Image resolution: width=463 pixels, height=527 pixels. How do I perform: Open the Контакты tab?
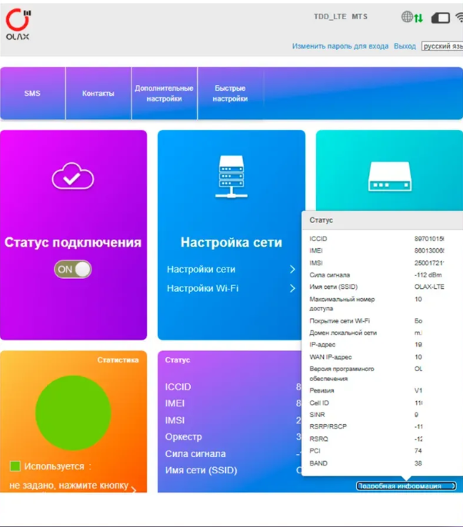tap(98, 94)
